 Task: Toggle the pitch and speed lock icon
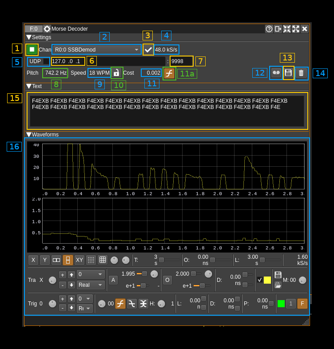(x=116, y=73)
